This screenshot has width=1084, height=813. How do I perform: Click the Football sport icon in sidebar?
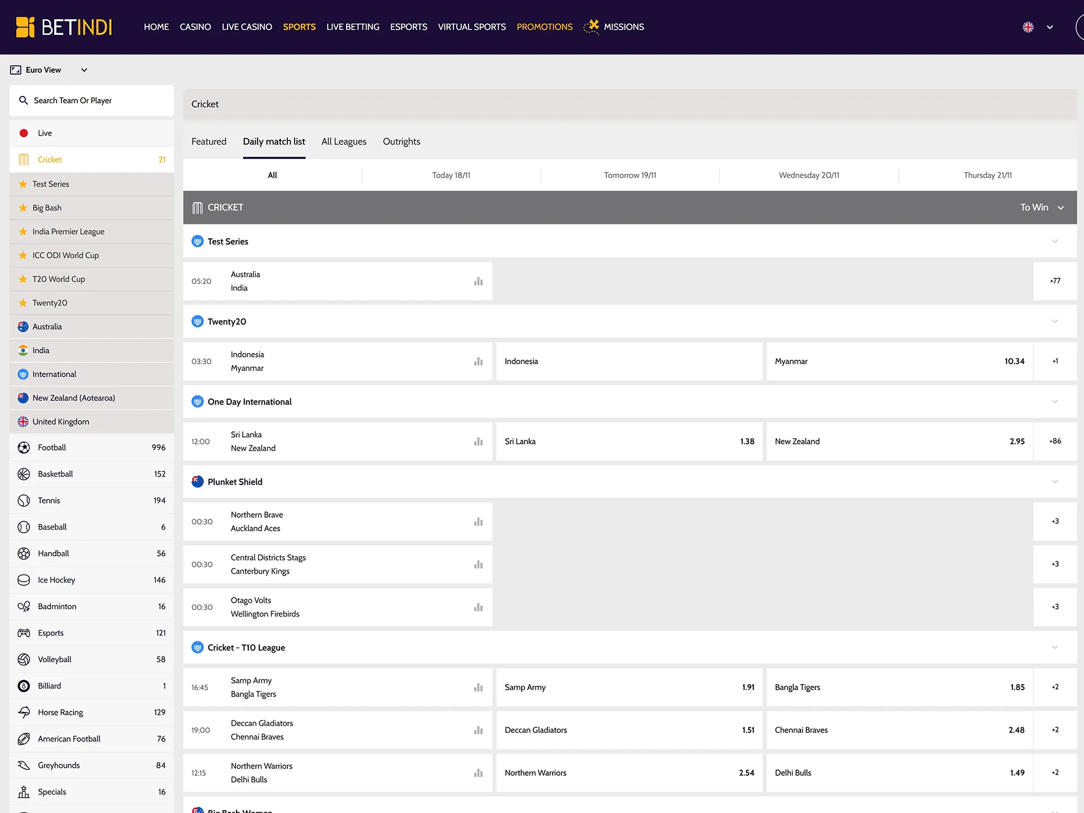pyautogui.click(x=23, y=447)
